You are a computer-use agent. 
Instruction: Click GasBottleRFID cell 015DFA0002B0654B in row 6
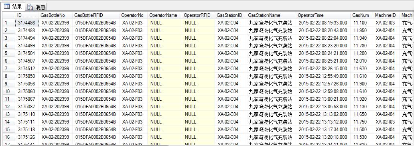[96, 61]
